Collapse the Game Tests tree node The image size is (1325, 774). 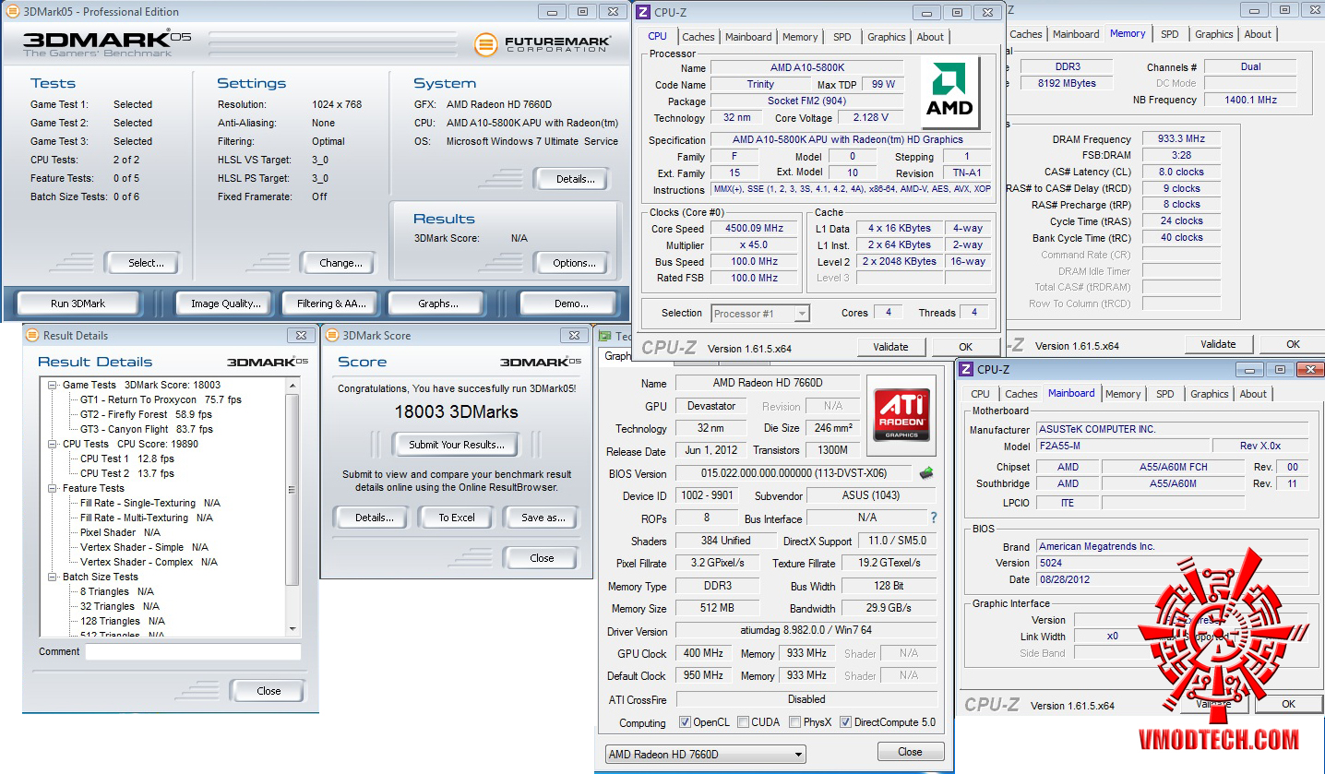tap(54, 385)
